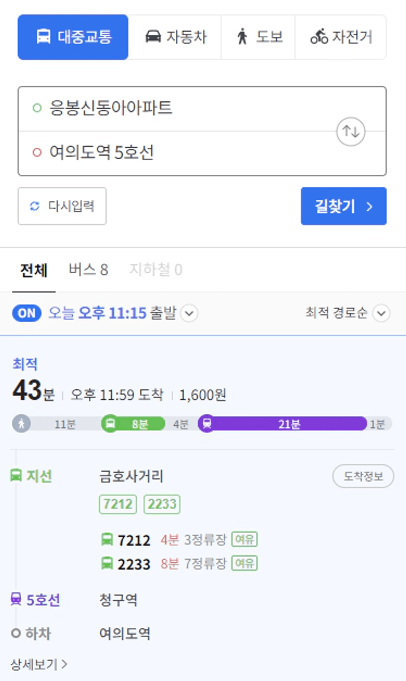406x681 pixels.
Task: Open 상세보기 route details
Action: [38, 665]
